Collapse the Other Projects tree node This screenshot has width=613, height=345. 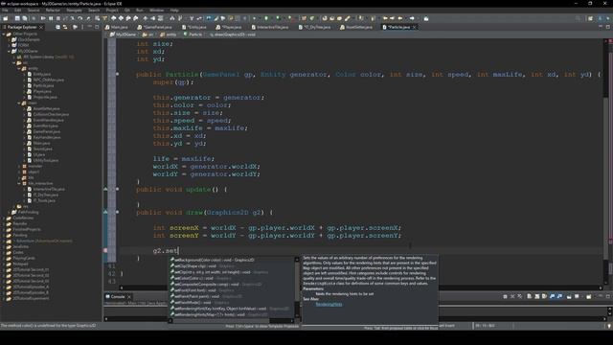4,34
